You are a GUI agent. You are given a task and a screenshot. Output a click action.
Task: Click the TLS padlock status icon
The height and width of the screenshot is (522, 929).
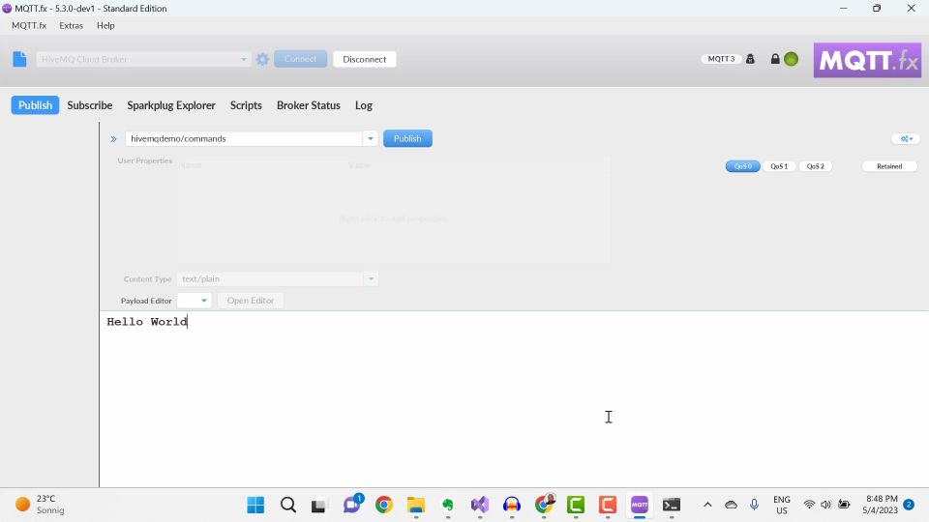point(775,59)
